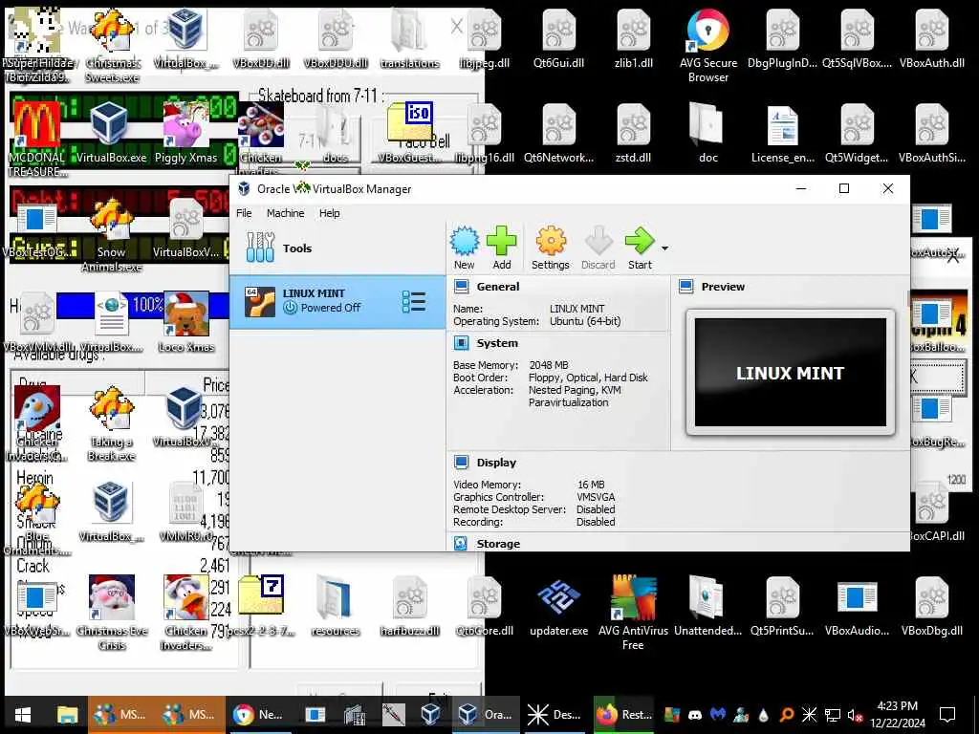This screenshot has height=734, width=979.
Task: Select the VBoxDbg.dll desktop file
Action: 931,607
